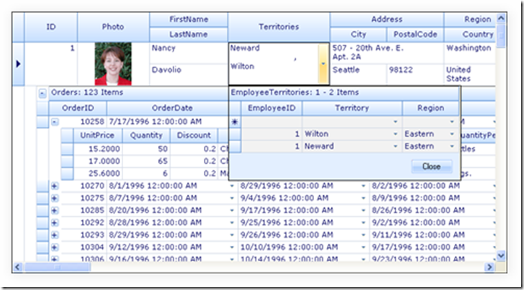Sort by FirstName column header
The height and width of the screenshot is (290, 524).
pyautogui.click(x=189, y=19)
